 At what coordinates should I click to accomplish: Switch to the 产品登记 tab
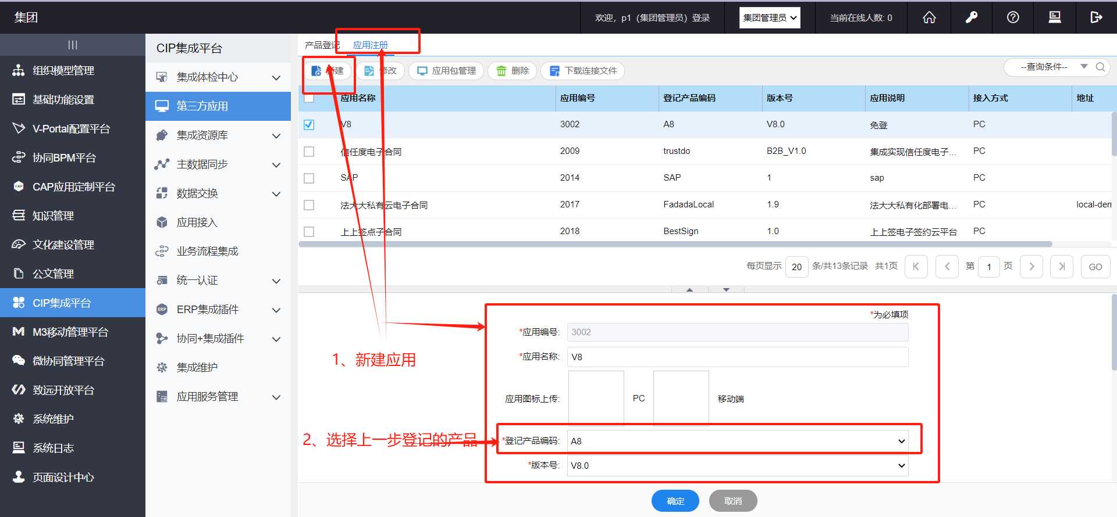click(x=321, y=45)
